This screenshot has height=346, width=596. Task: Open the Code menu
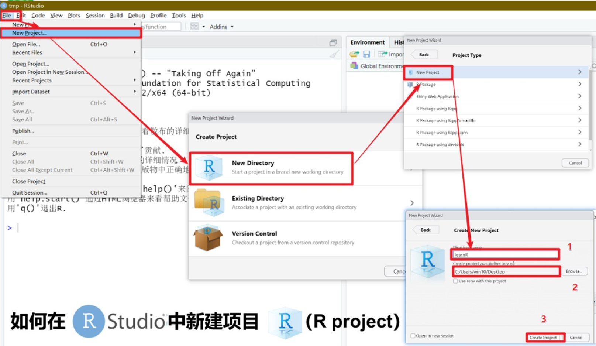tap(38, 16)
